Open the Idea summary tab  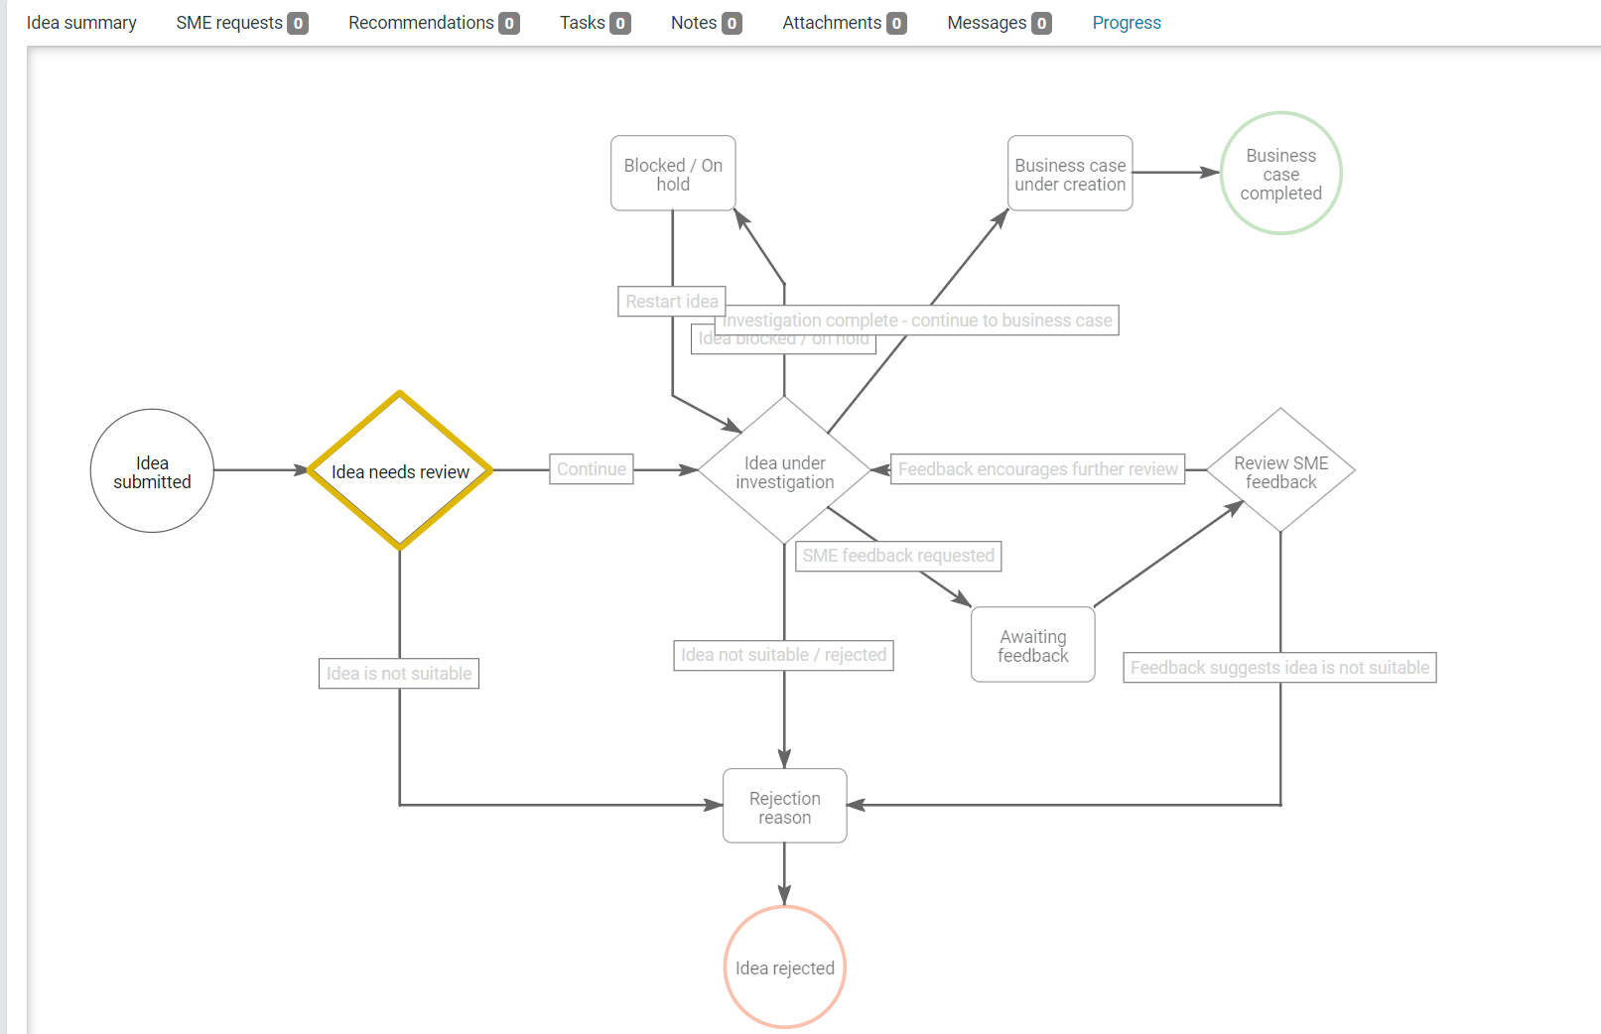tap(81, 23)
